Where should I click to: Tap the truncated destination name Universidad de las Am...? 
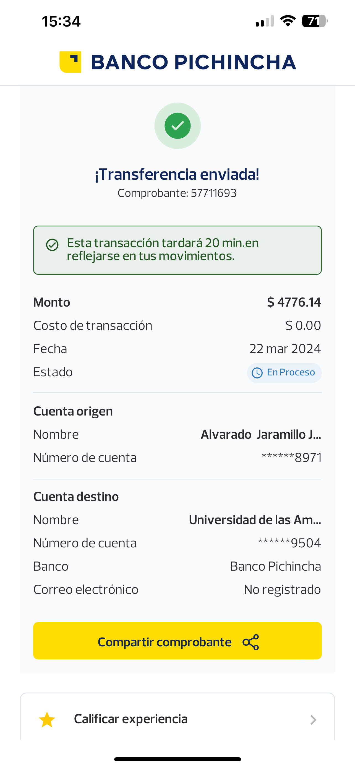pyautogui.click(x=255, y=520)
